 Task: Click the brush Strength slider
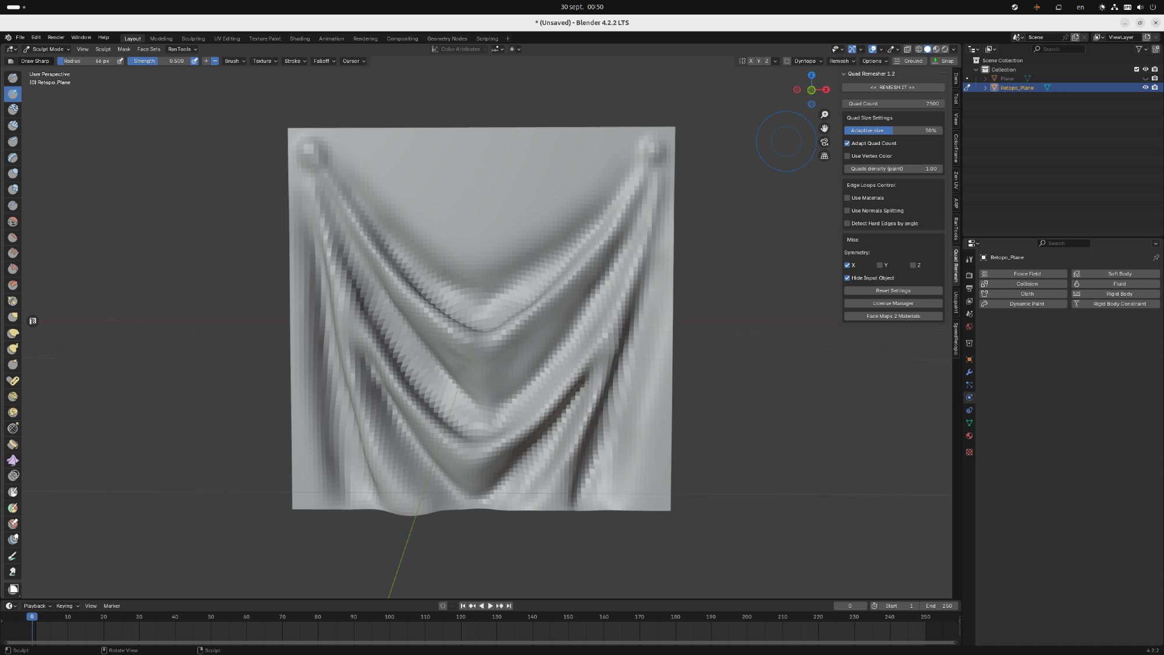pos(158,61)
